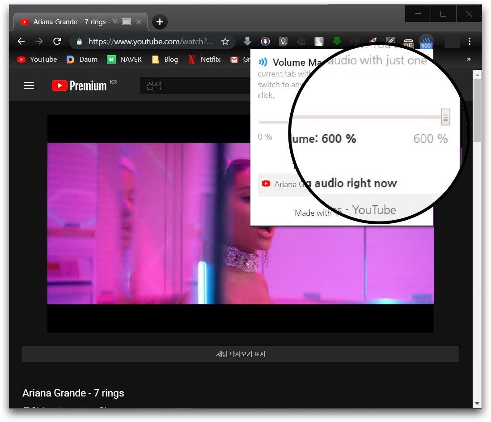The width and height of the screenshot is (491, 422).
Task: Click the extension icon with Off badge
Action: tap(408, 43)
